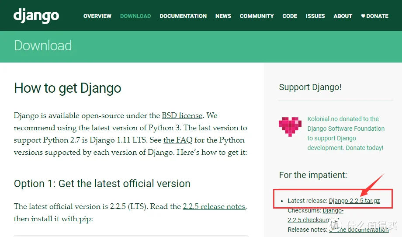Open the 2.2.5 release notes link
Screen dimensions: 402x237
click(214, 206)
